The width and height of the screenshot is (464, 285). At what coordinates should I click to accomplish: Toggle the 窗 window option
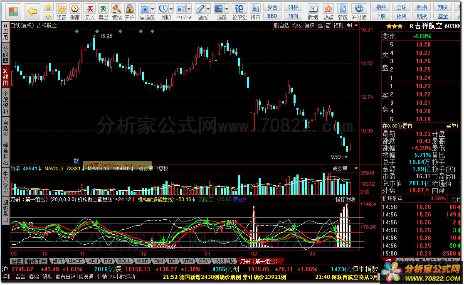click(328, 25)
